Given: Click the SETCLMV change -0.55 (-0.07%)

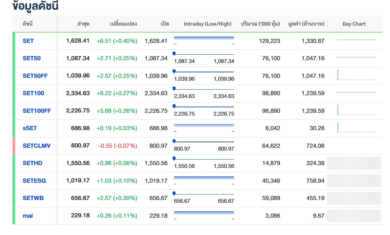Looking at the screenshot, I should click(117, 146).
